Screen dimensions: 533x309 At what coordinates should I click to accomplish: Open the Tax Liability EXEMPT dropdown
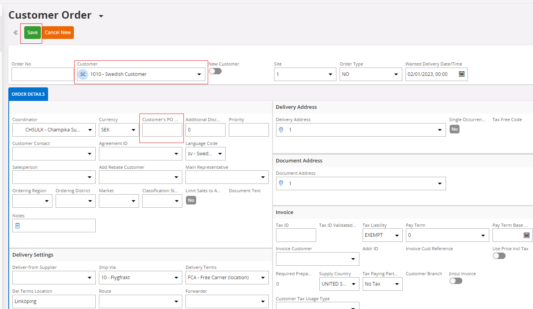coord(396,235)
